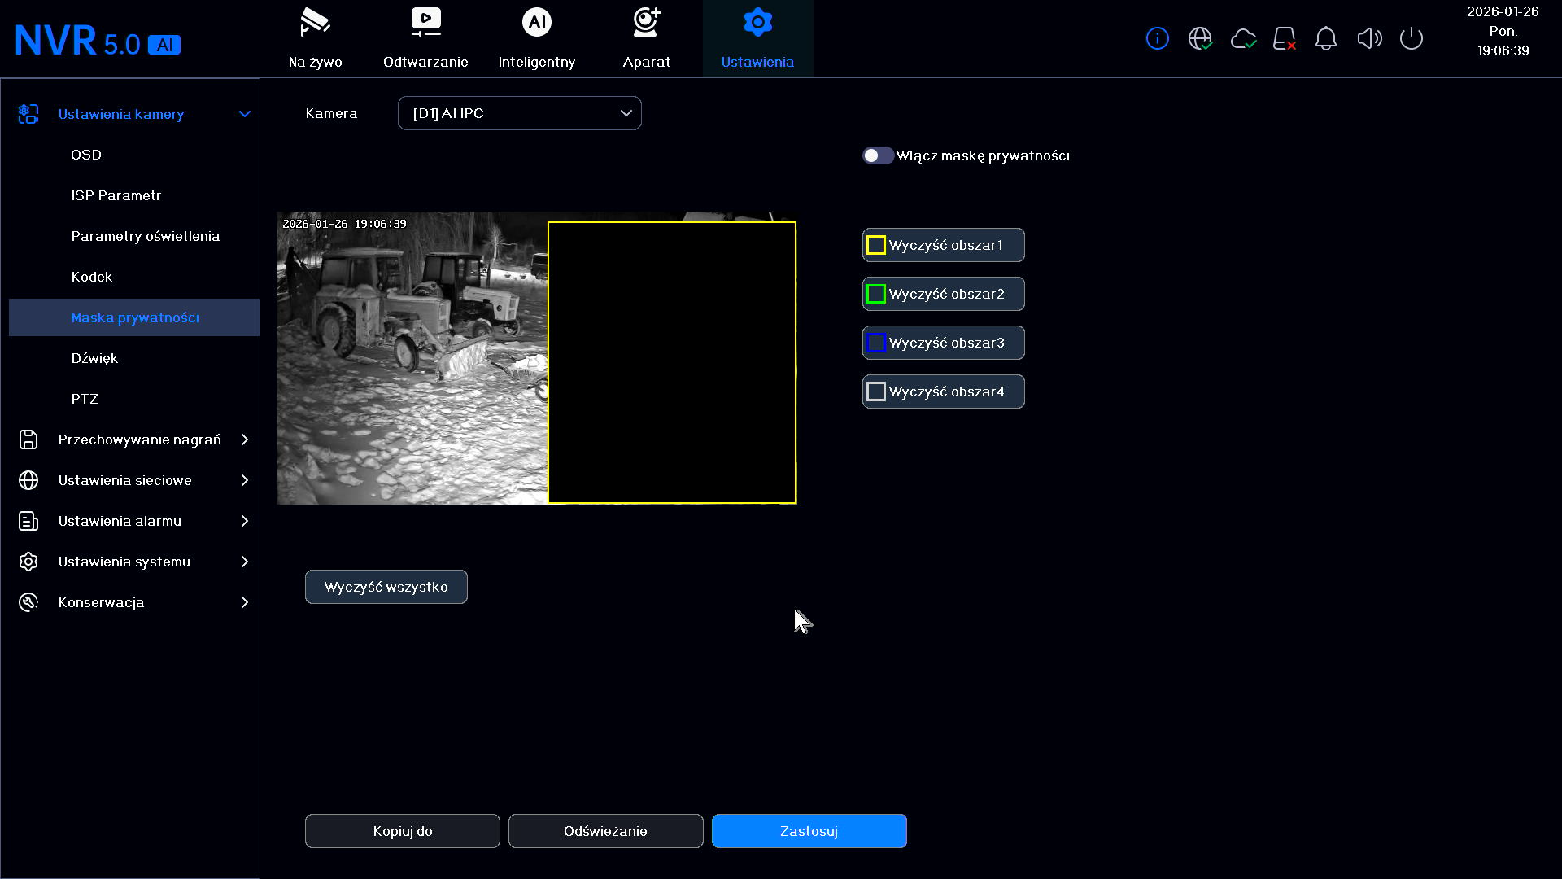Open the Inteligentny AI section
Screen dimensions: 1562x879
[537, 38]
